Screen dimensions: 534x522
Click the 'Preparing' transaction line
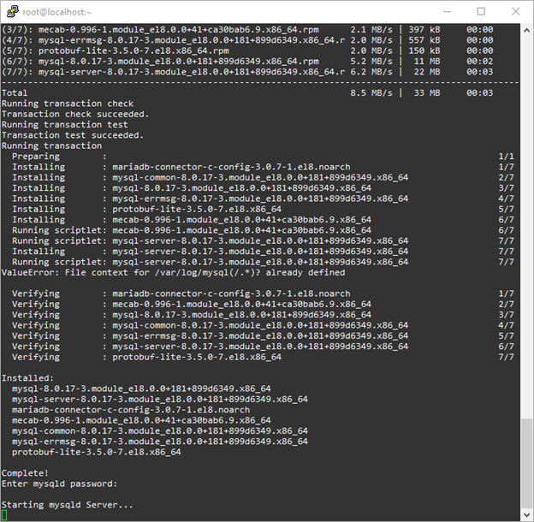(x=263, y=157)
